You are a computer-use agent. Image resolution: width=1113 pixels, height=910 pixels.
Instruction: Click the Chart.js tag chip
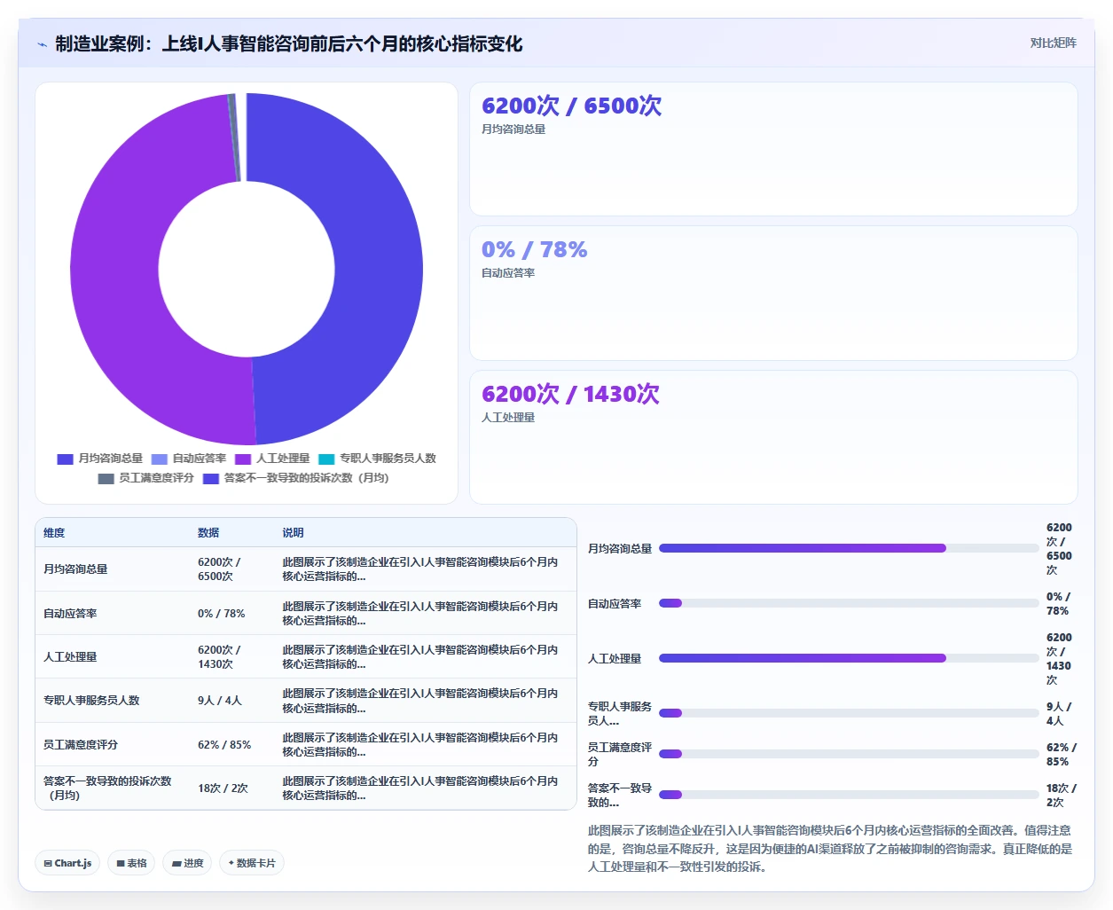pyautogui.click(x=67, y=863)
